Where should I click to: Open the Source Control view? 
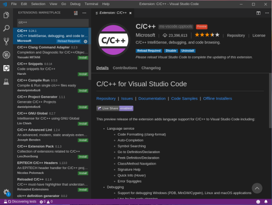[6, 41]
